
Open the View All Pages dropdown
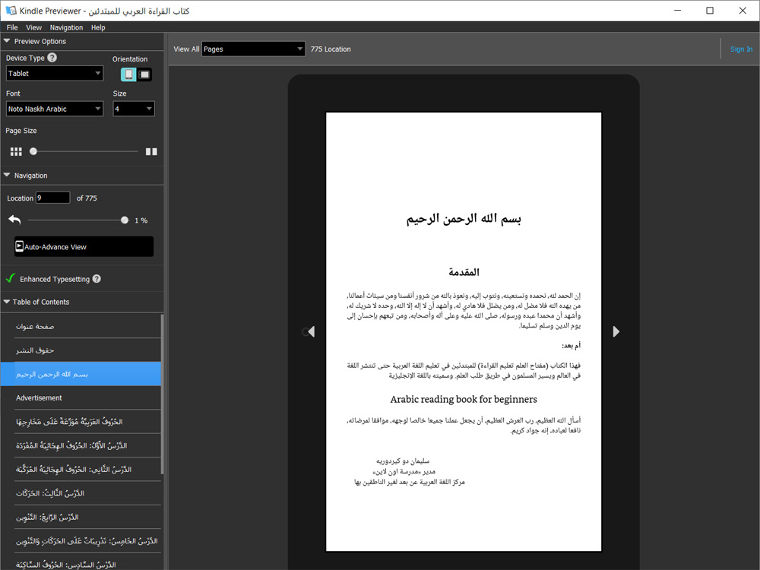click(x=254, y=49)
